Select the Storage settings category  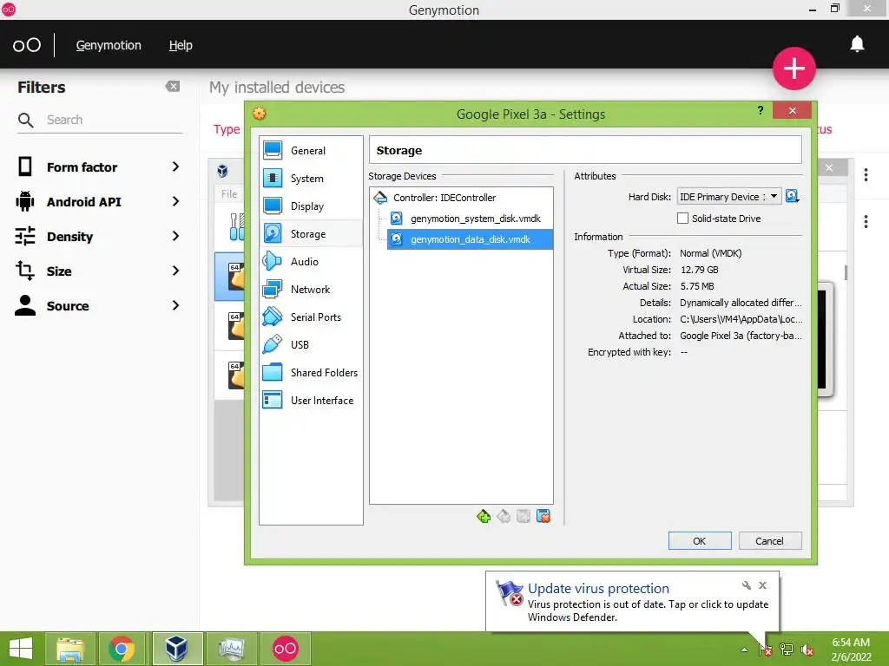(311, 234)
